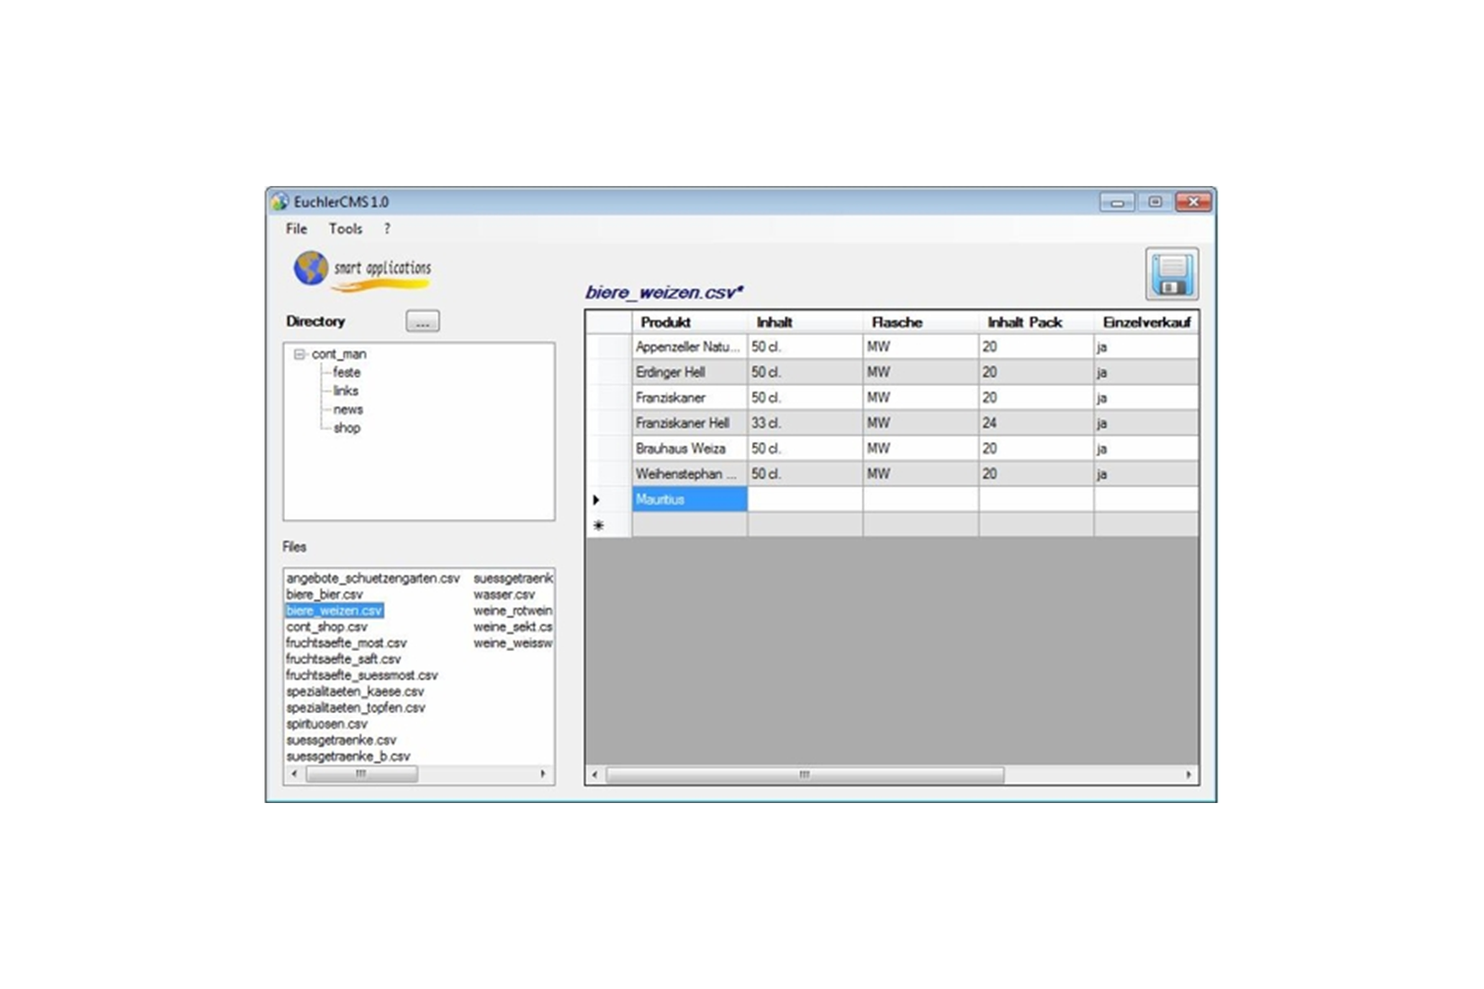Collapse the cont_man tree node

[299, 354]
